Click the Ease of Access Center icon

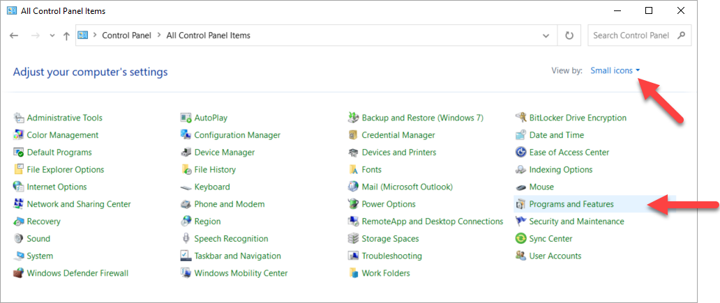(x=520, y=153)
